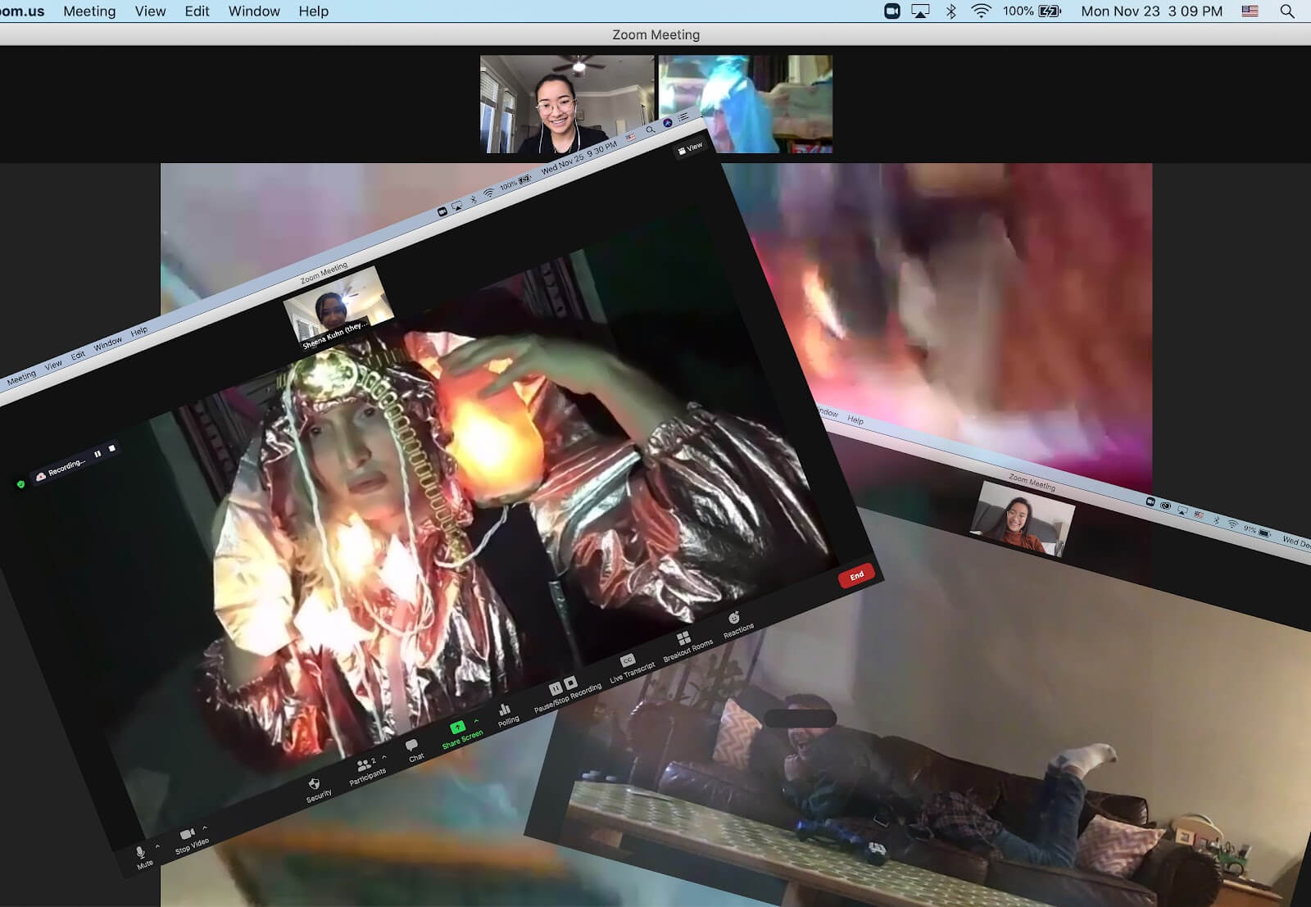Select smiling woman thumbnail in lower-right window
Viewport: 1311px width, 907px height.
click(1022, 519)
